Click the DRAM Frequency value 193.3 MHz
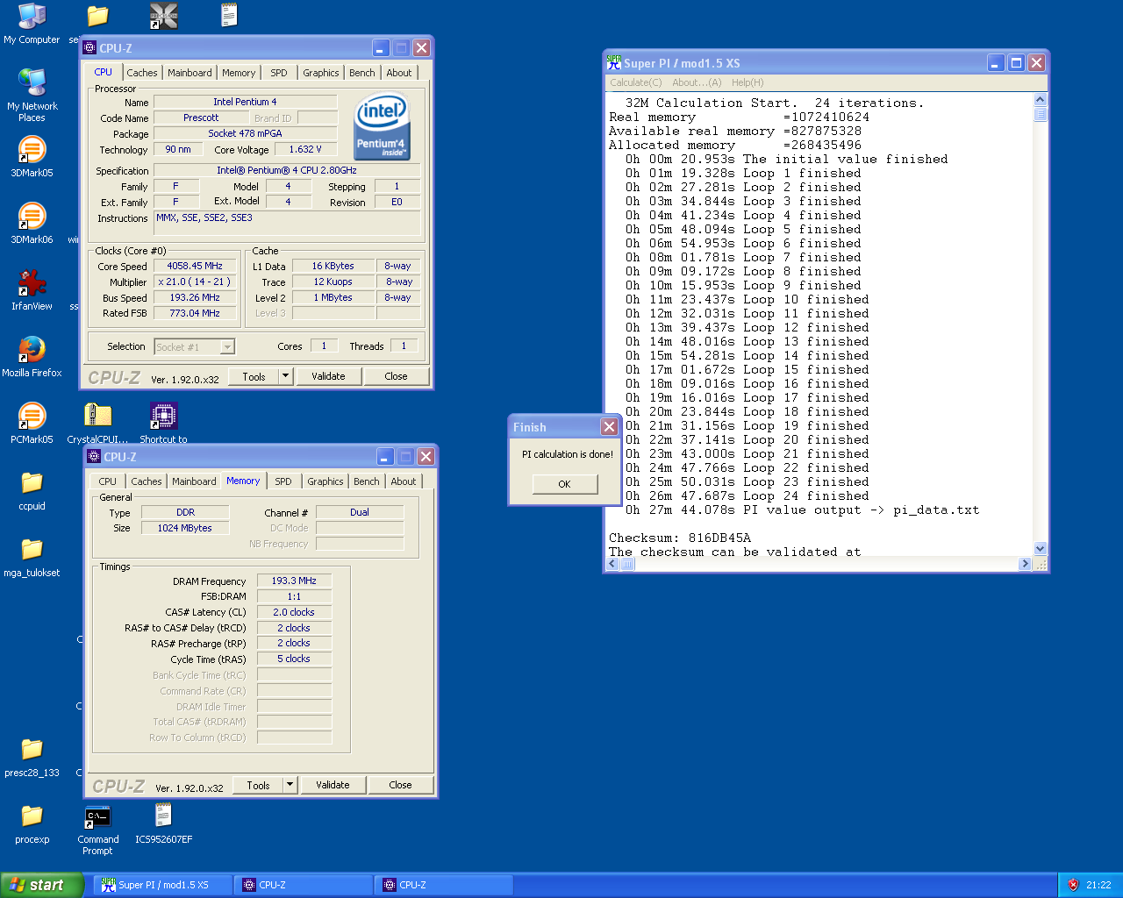1123x898 pixels. pos(294,581)
